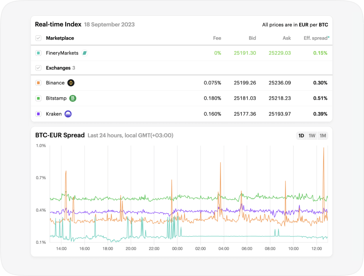Click the BTC-EUR Spread chart title
The width and height of the screenshot is (364, 276).
(60, 135)
